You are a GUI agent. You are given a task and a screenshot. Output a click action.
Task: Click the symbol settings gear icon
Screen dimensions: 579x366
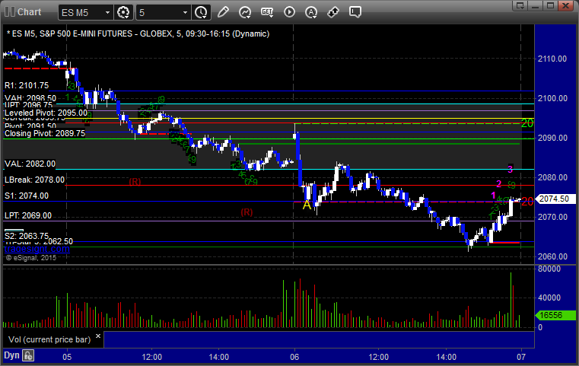tap(124, 13)
